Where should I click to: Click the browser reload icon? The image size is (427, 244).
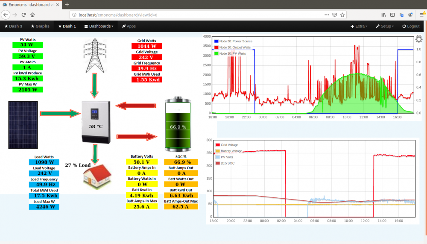coord(23,15)
